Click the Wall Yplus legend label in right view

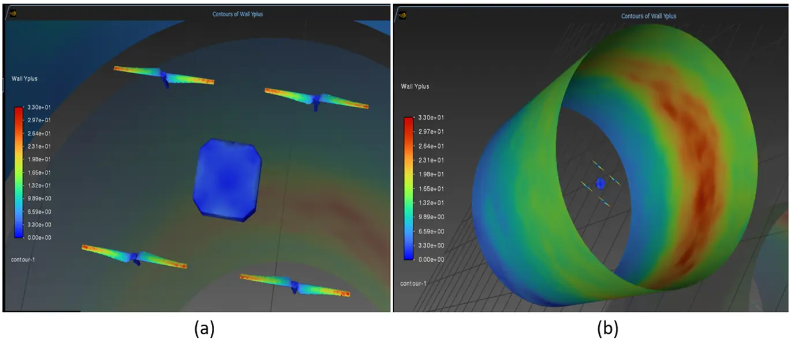415,86
